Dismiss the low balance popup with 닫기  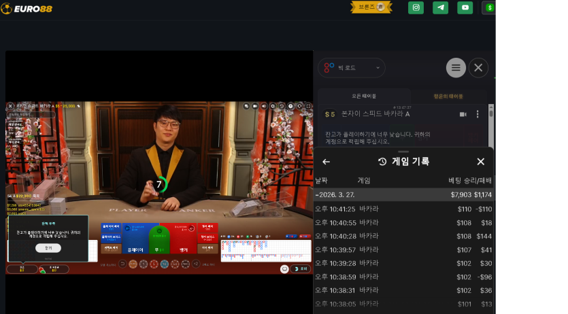tap(48, 248)
